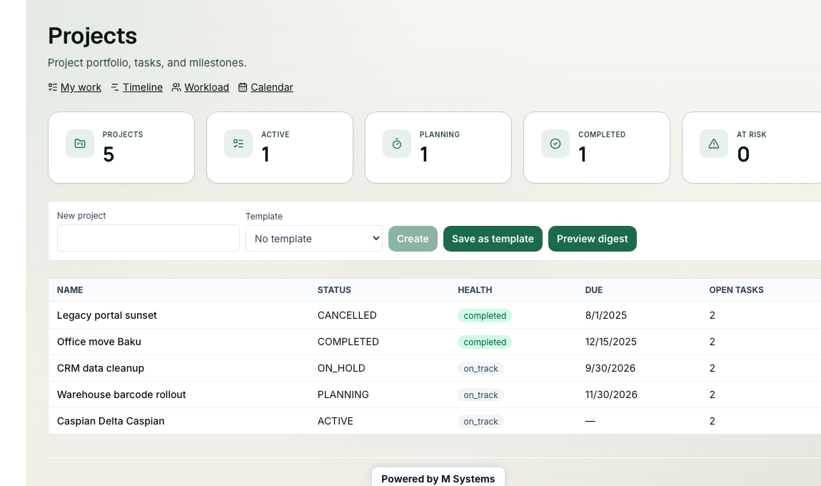The image size is (821, 486).
Task: Click completed badge for Office move Baku
Action: coord(485,342)
